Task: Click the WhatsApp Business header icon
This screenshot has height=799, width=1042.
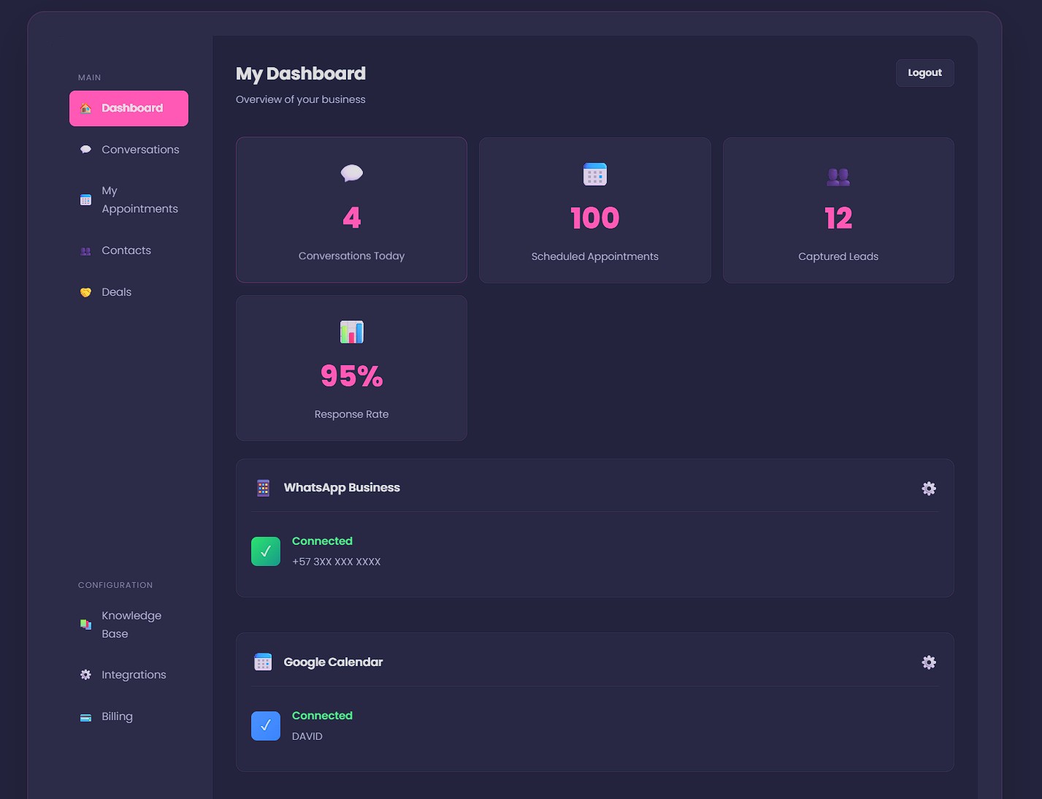Action: pos(264,488)
